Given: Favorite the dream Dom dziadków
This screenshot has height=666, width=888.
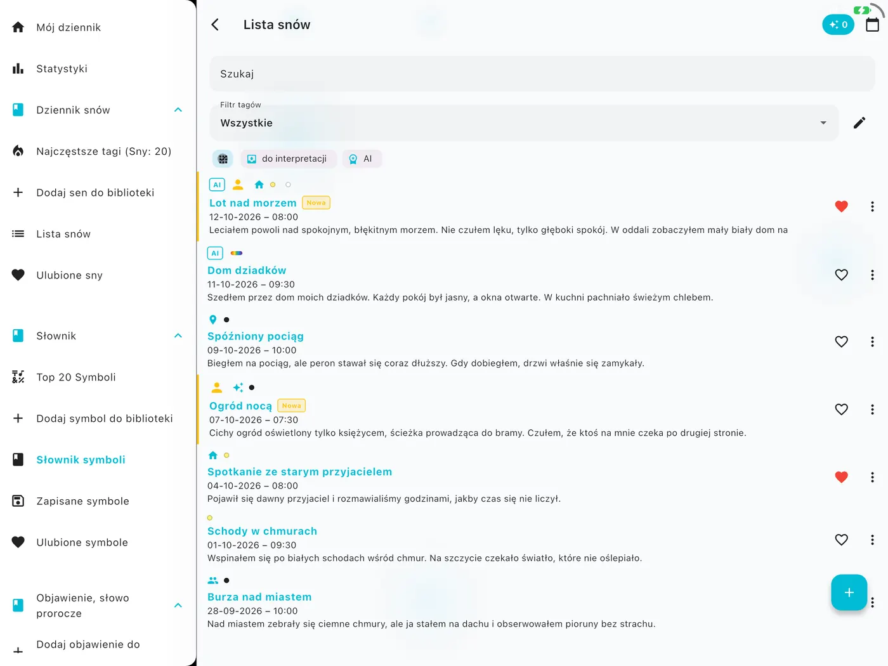Looking at the screenshot, I should (842, 275).
